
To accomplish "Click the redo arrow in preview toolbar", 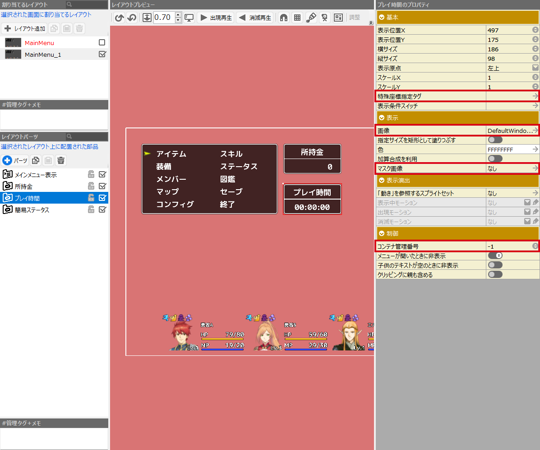I will tap(132, 18).
